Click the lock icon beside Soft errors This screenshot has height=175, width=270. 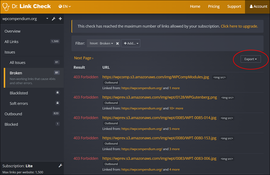pos(58,103)
